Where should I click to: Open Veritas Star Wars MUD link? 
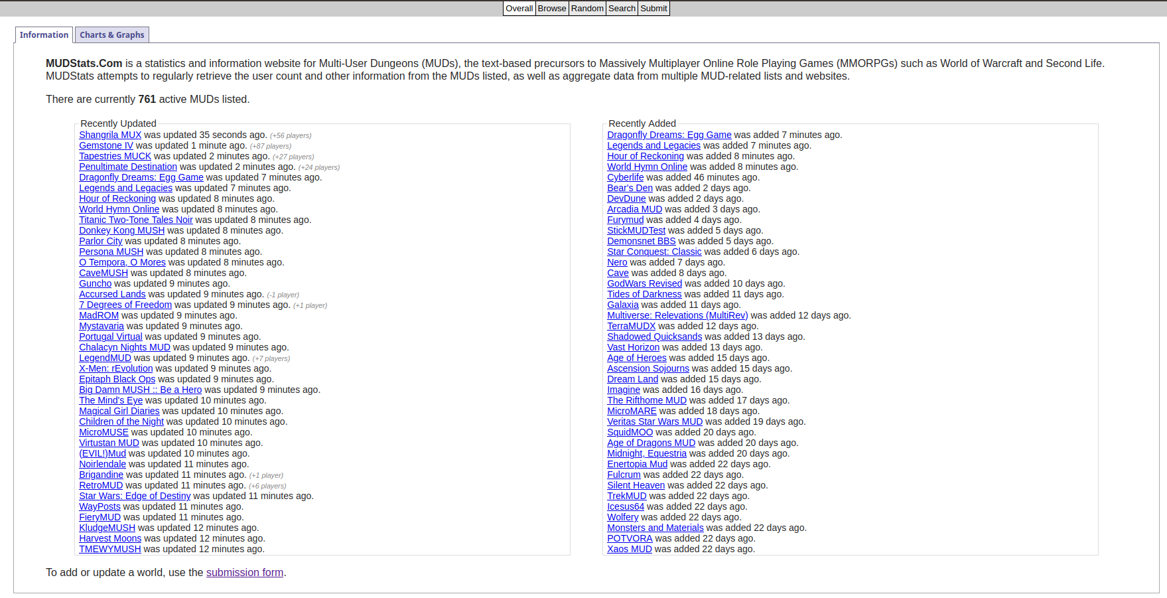point(655,421)
